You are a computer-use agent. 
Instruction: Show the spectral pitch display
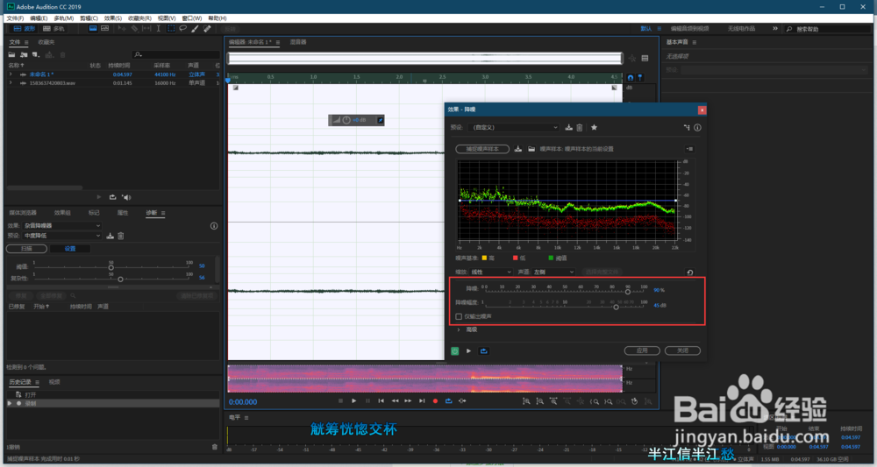pyautogui.click(x=104, y=29)
